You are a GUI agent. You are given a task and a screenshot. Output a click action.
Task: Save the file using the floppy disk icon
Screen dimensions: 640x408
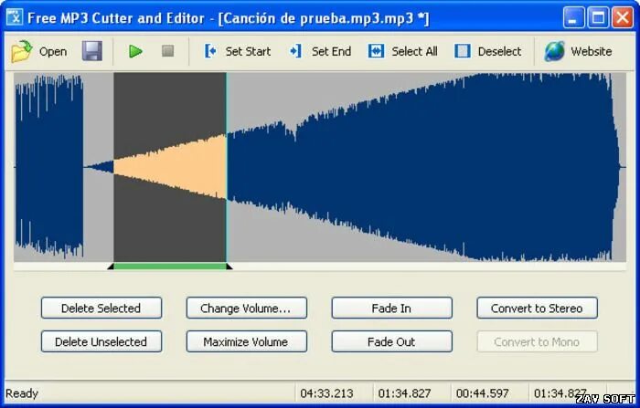point(92,51)
